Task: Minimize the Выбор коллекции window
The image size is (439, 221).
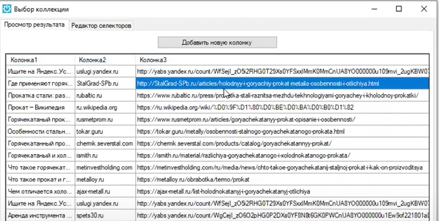Action: [374, 9]
